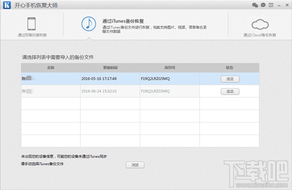Click the iCloud cloud icon
Image resolution: width=292 pixels, height=190 pixels.
[x=260, y=24]
